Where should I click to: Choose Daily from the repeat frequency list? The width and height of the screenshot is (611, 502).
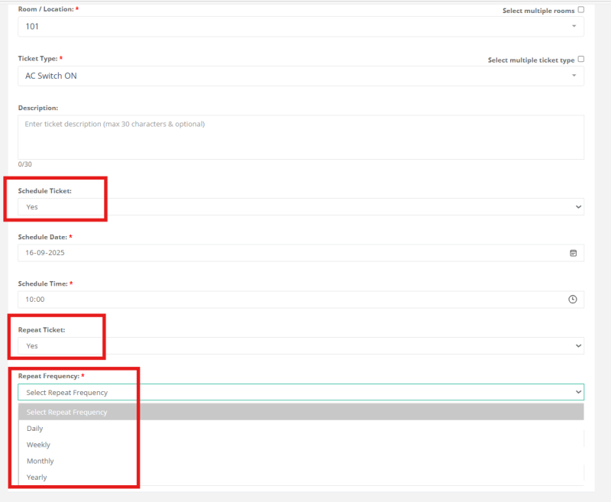coord(35,429)
